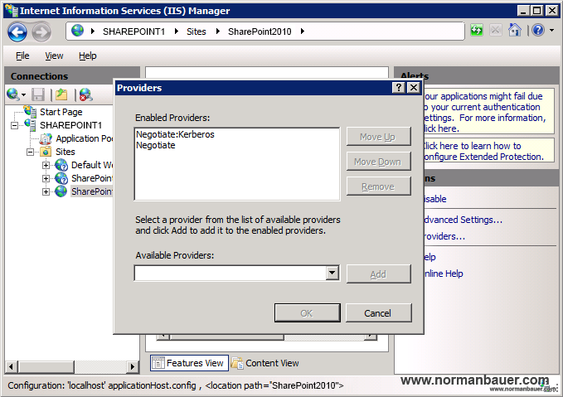Click the selected SharePoint site globe icon
Viewport: 563px width, 397px height.
pyautogui.click(x=61, y=191)
